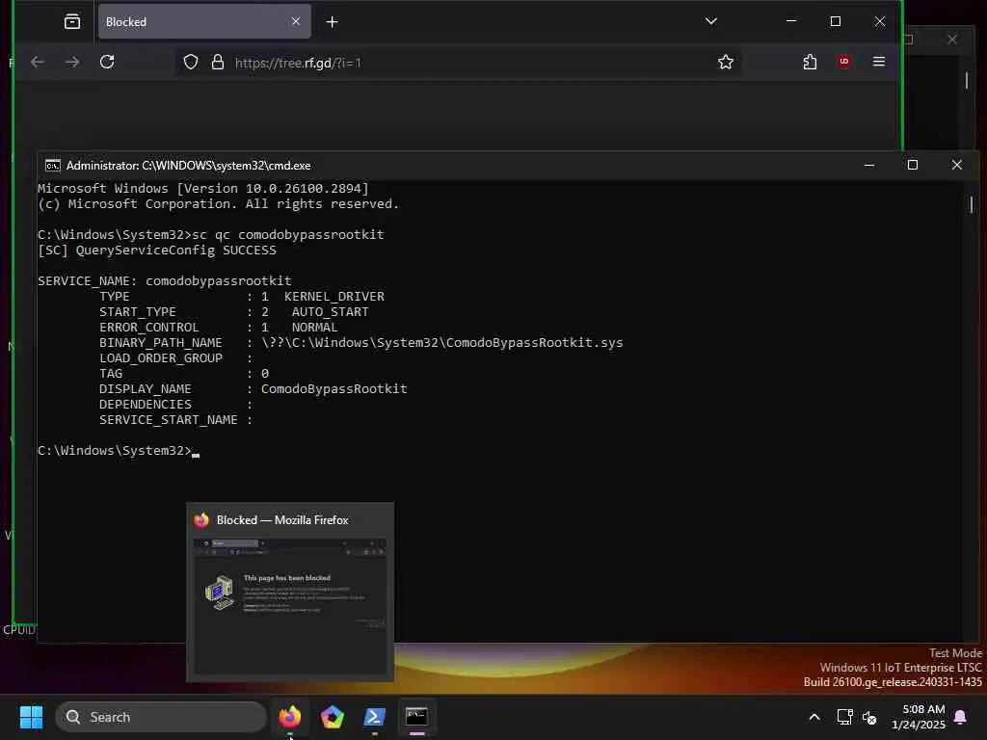Click the Windows Start button
Screen dimensions: 987x740
[31, 717]
